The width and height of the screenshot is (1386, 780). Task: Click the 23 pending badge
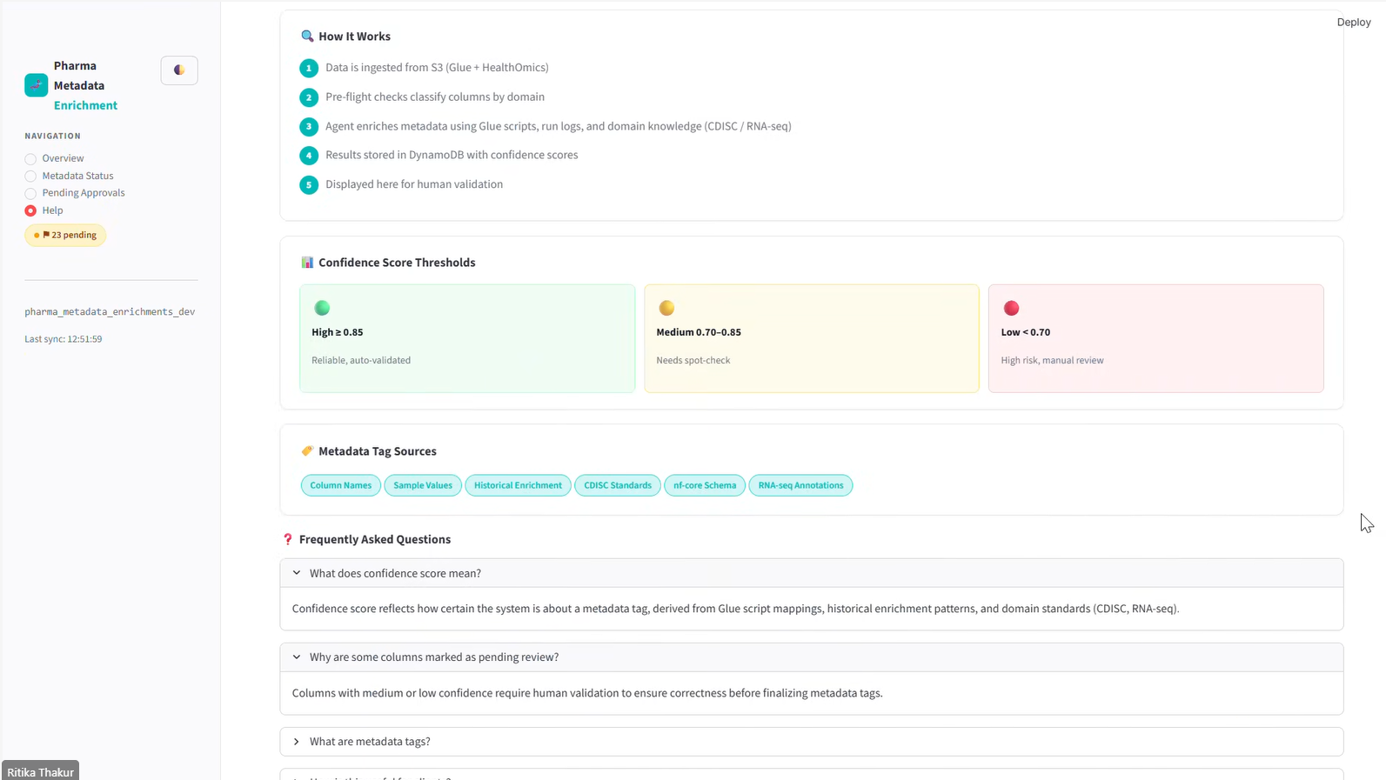65,235
